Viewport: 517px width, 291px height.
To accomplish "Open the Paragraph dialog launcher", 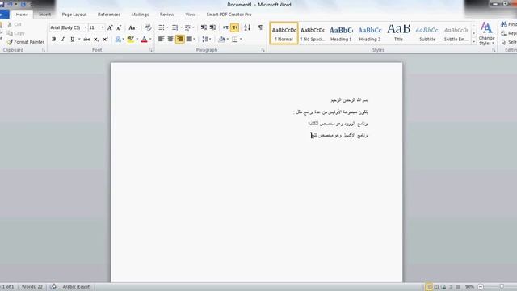I will [x=263, y=50].
